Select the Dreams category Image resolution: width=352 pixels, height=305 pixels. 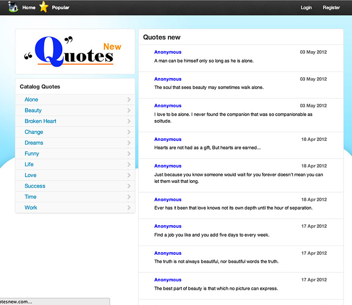click(x=34, y=143)
